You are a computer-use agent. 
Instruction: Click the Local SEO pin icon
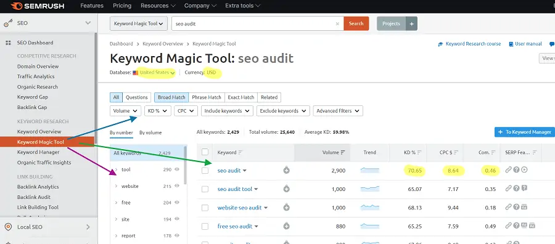[x=8, y=227]
